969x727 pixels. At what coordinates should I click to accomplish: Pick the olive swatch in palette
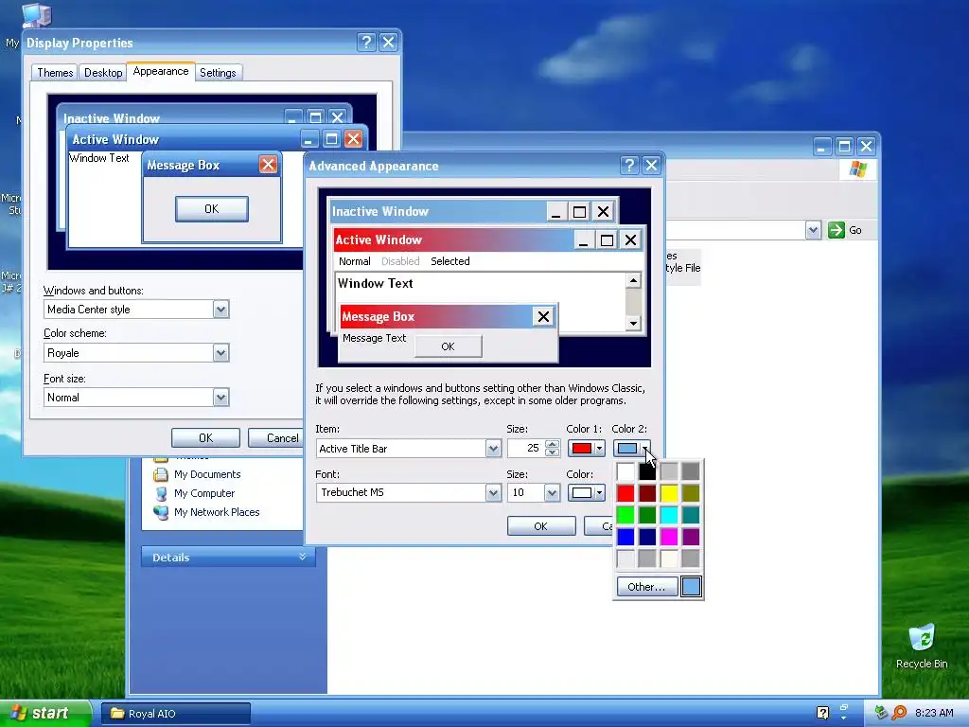coord(690,493)
